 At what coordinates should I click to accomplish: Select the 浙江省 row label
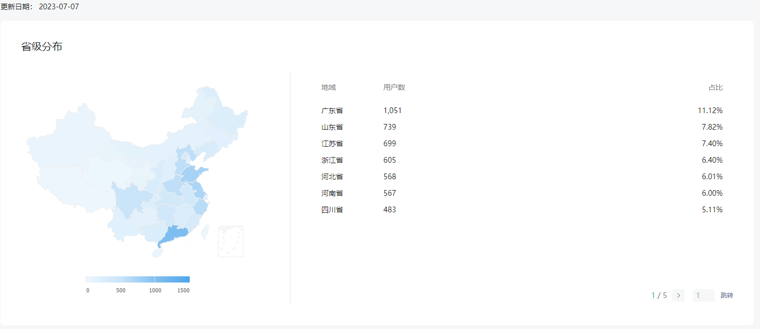click(332, 160)
